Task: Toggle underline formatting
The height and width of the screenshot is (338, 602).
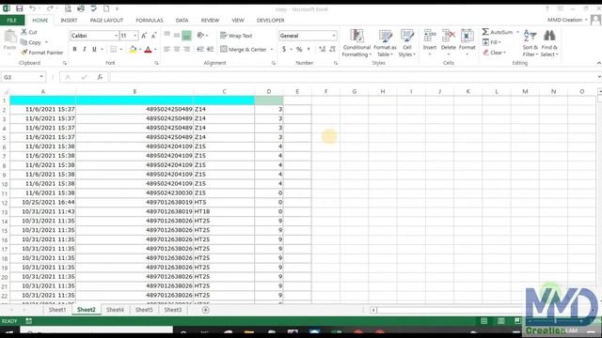Action: (x=94, y=49)
